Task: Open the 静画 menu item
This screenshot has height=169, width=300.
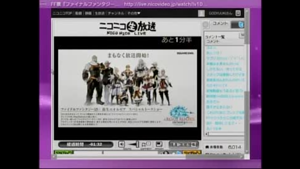Action: [88, 13]
